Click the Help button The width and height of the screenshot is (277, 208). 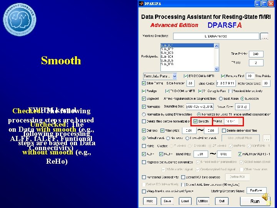(x=150, y=201)
